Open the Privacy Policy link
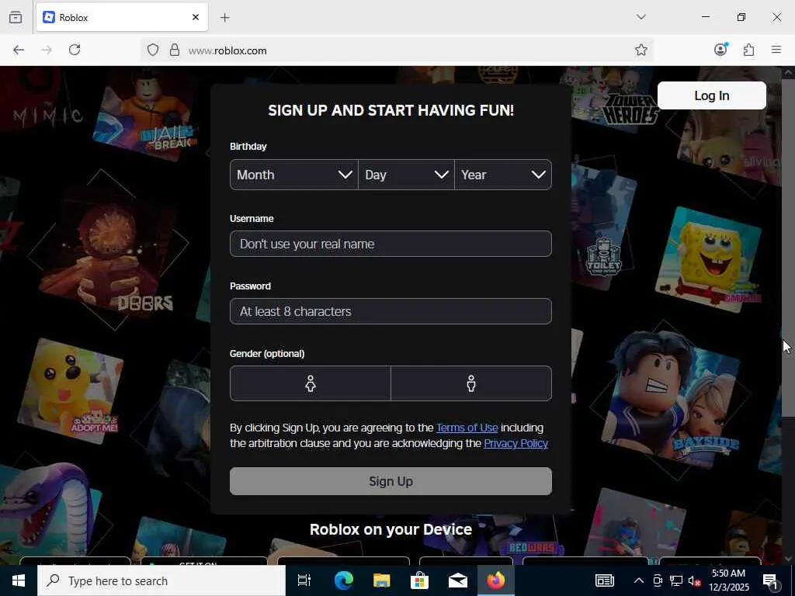Image resolution: width=795 pixels, height=596 pixels. 516,443
